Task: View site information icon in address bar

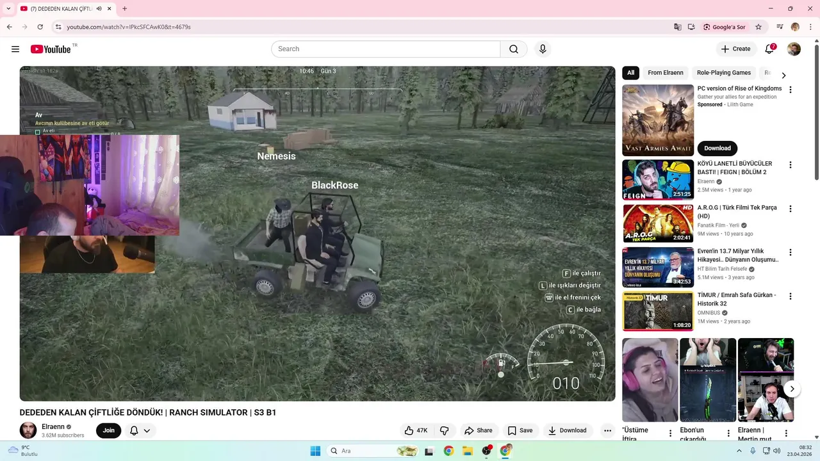Action: [58, 27]
